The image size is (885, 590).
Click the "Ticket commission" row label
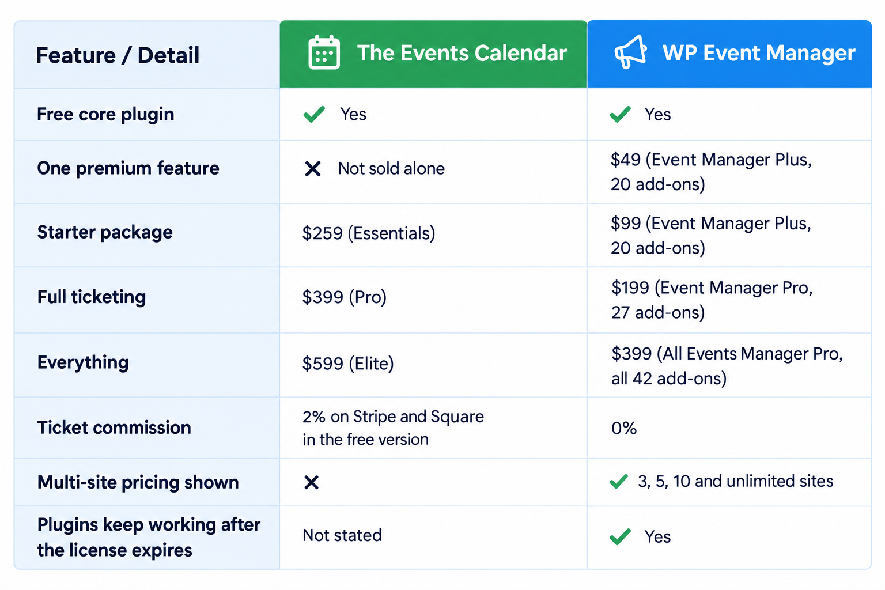coord(114,428)
